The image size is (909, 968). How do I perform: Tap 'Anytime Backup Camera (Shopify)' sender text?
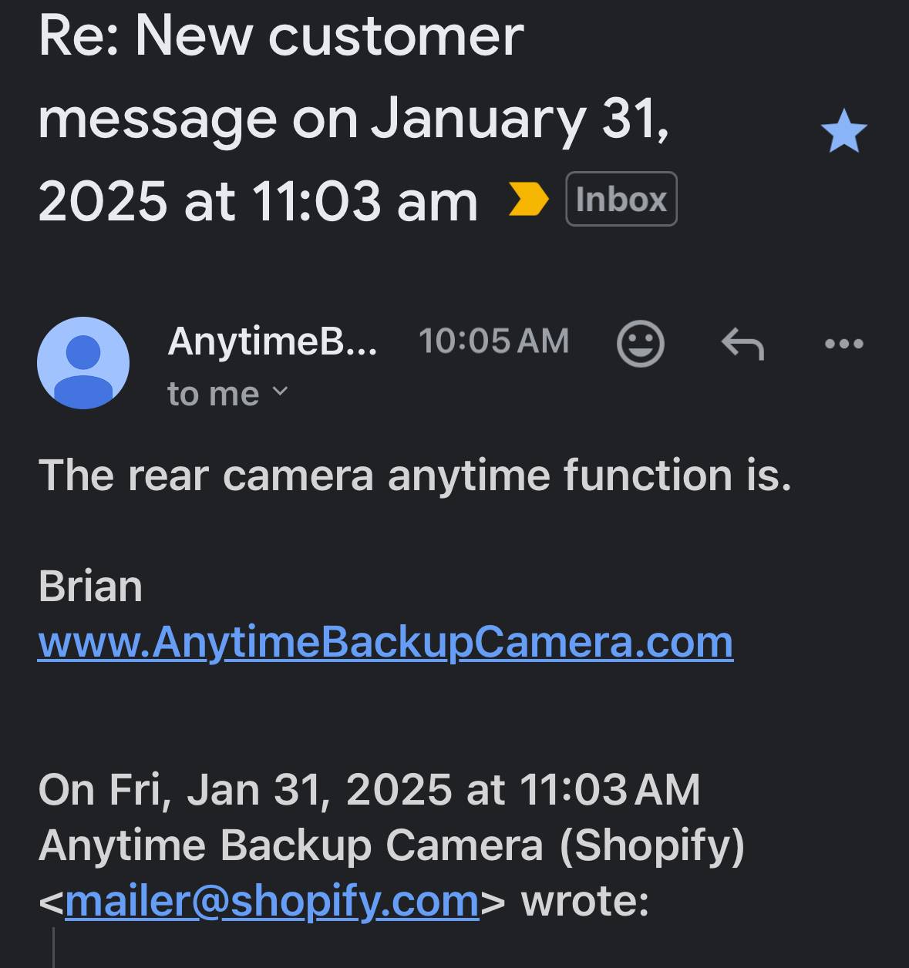392,845
